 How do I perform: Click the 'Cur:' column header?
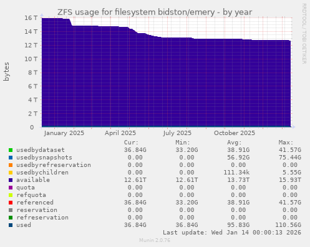click(131, 143)
